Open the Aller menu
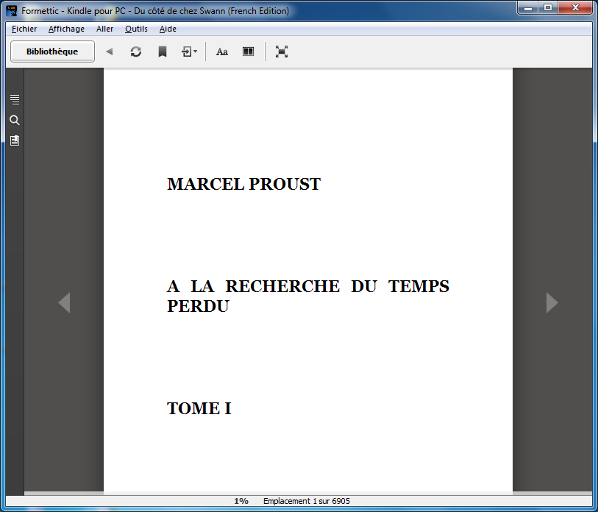 pos(105,29)
